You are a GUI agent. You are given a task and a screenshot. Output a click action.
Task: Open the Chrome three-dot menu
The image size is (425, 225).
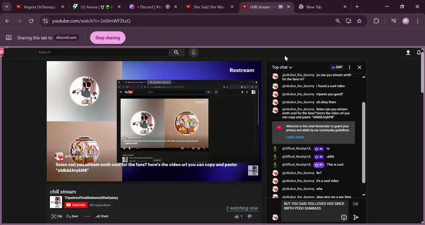[x=418, y=21]
